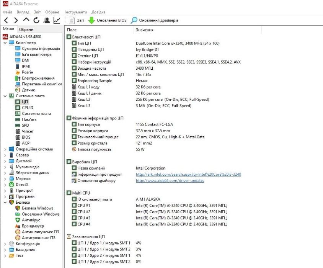Click Оновлення драйверів magnifier button

(155, 20)
